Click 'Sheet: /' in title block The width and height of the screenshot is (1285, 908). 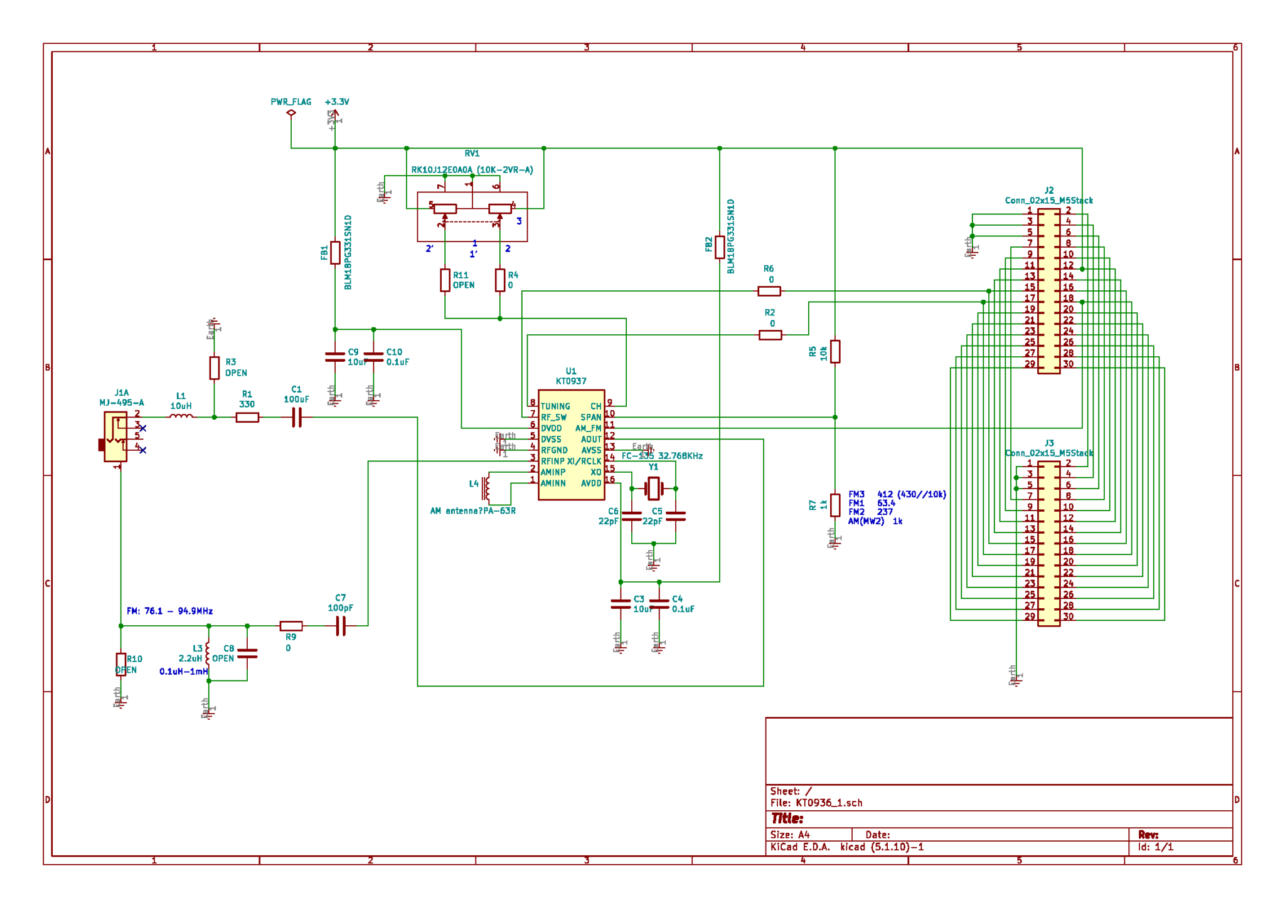click(x=791, y=791)
